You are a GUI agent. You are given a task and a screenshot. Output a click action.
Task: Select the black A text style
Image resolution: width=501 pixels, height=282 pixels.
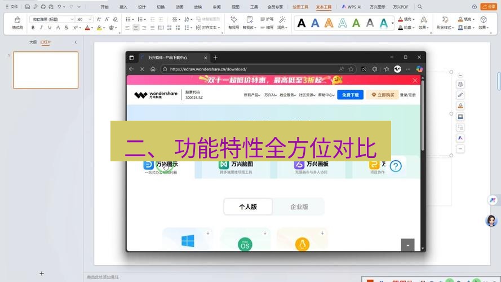[302, 23]
